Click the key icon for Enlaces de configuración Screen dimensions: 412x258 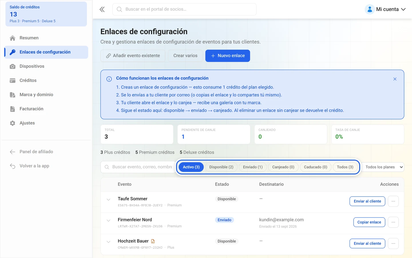13,52
